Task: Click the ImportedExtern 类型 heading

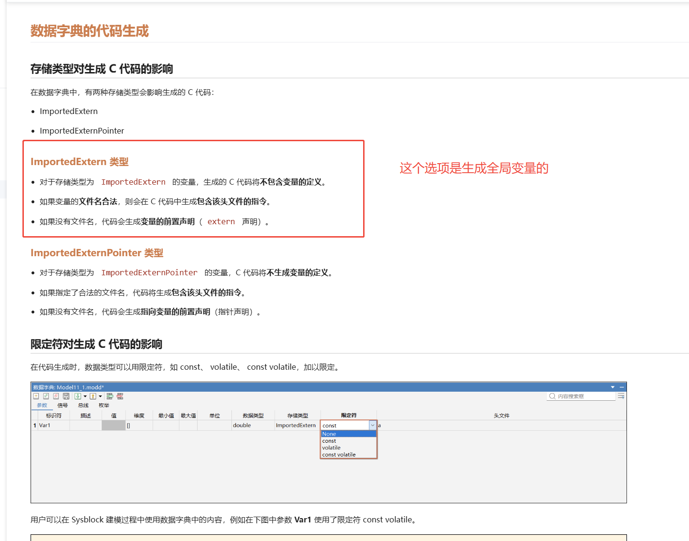Action: tap(80, 162)
